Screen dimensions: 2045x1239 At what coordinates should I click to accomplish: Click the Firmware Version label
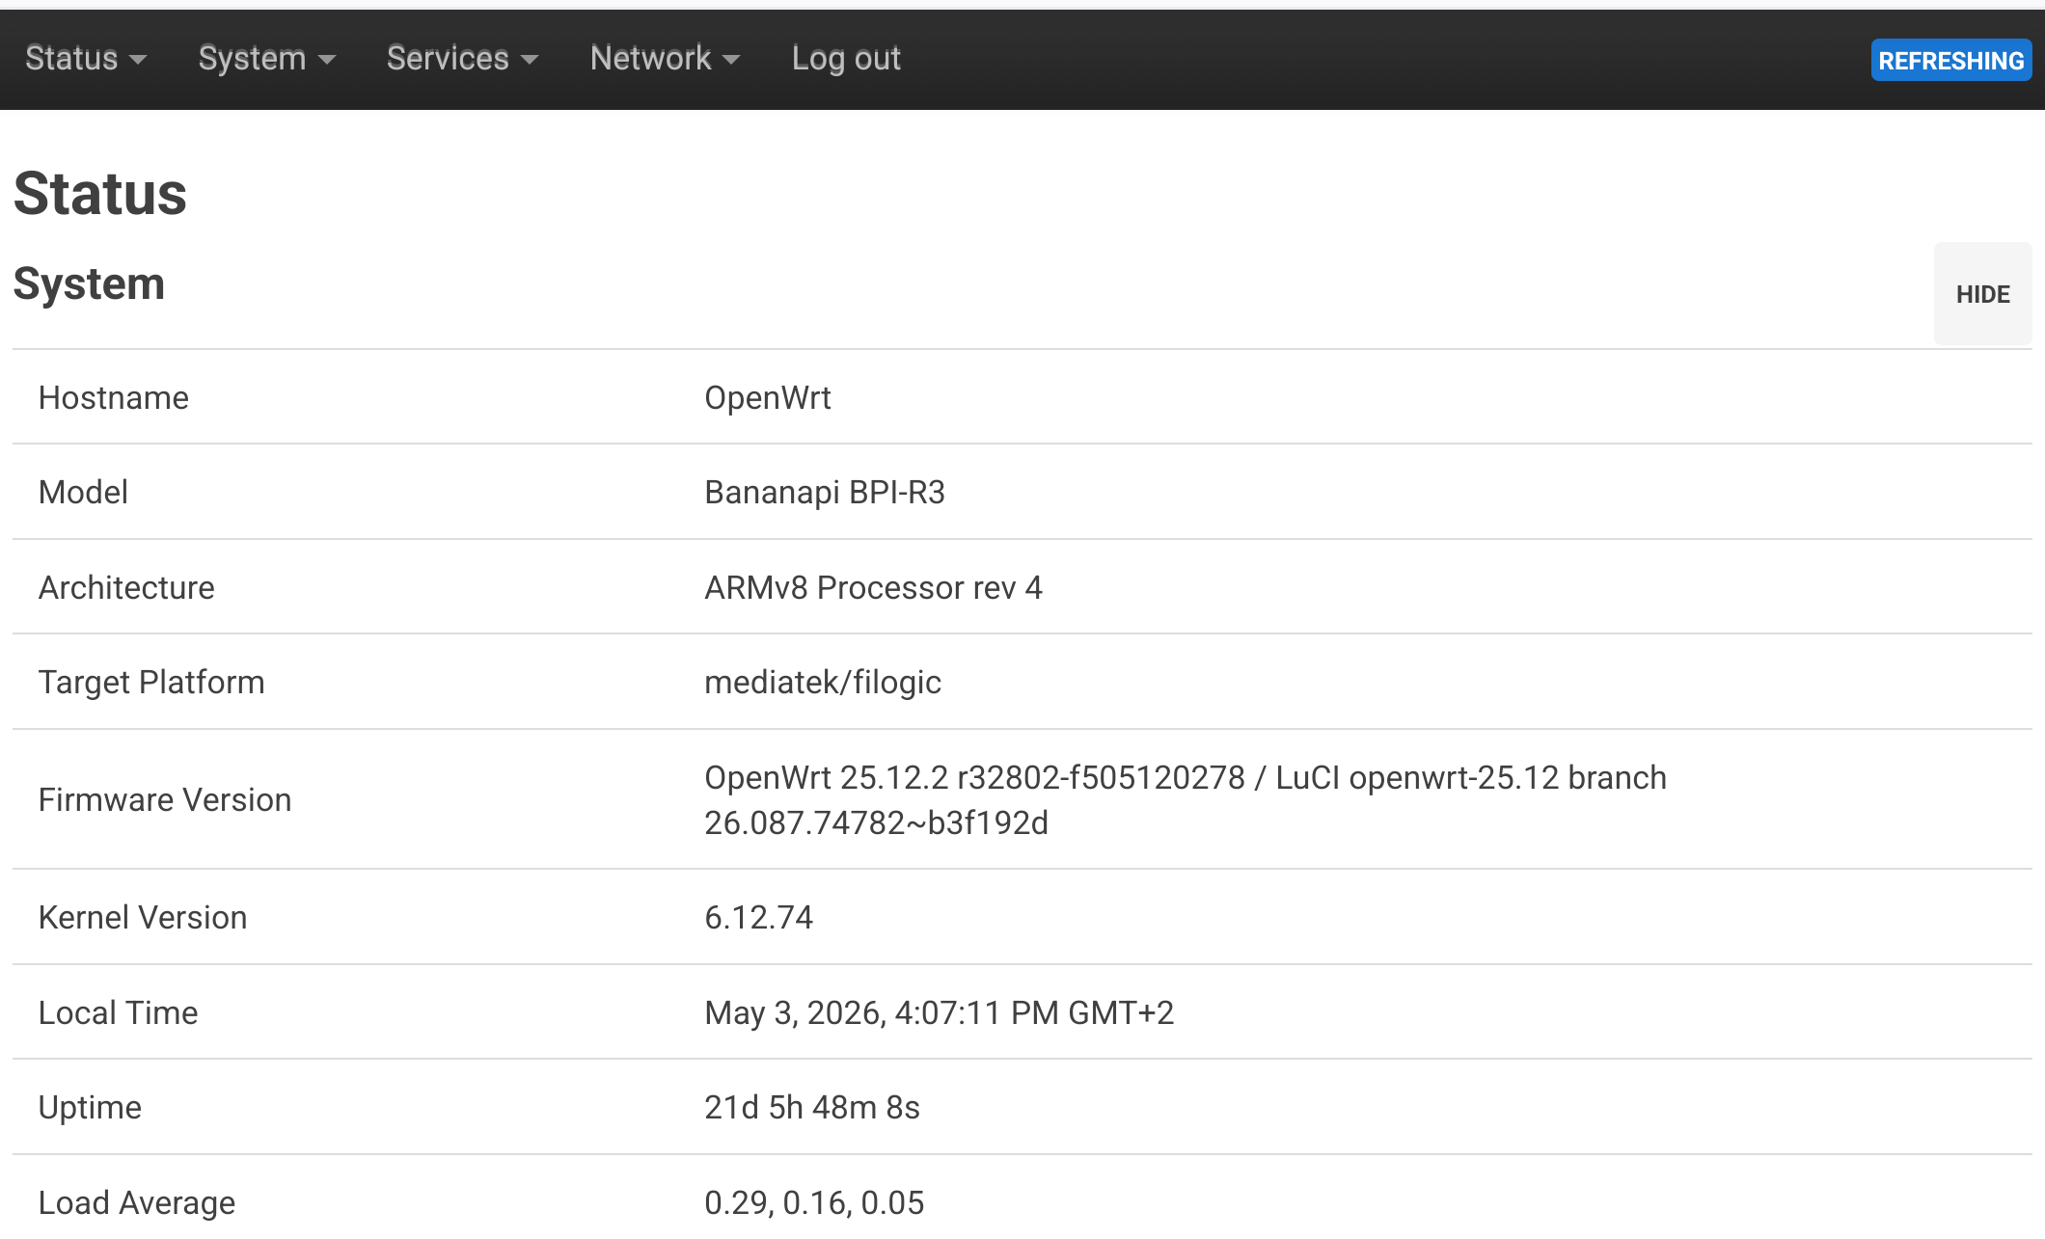165,800
